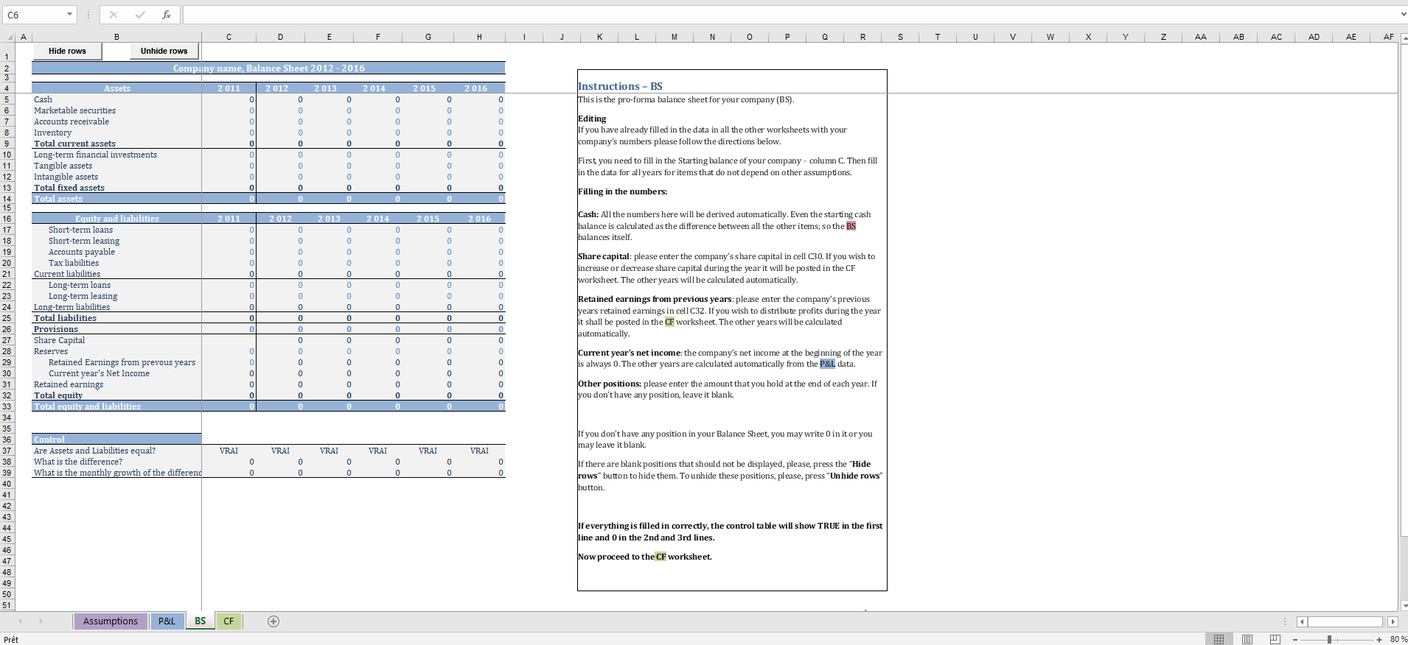Select column M header
The image size is (1408, 645).
pos(675,37)
